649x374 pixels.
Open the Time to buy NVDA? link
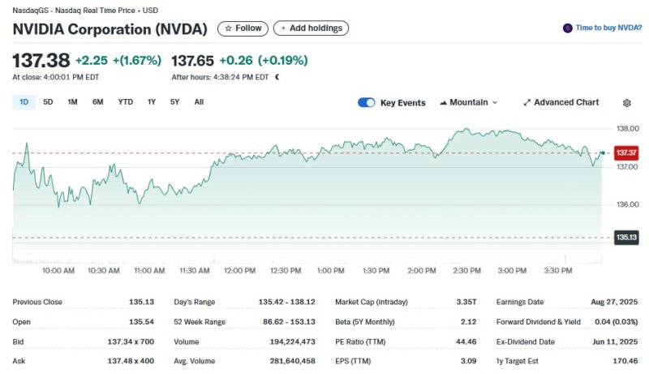coord(608,28)
